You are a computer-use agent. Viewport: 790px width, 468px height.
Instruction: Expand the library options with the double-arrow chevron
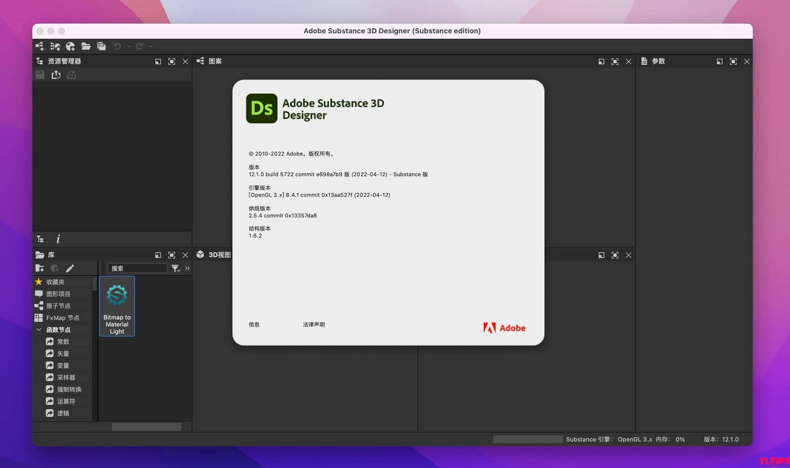(188, 268)
